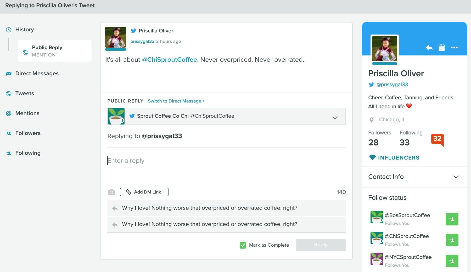
Task: Toggle follow status for @NYCSproutCoffee
Action: point(452,261)
